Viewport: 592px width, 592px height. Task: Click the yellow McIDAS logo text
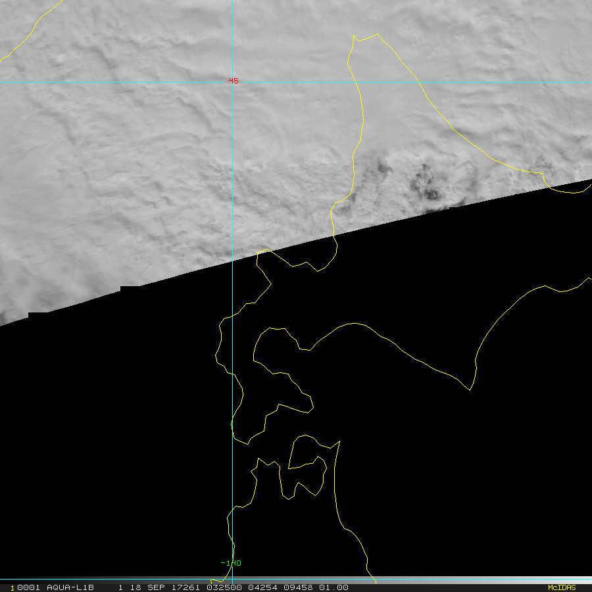pyautogui.click(x=562, y=587)
